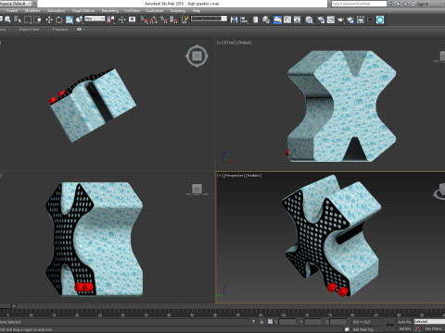This screenshot has width=445, height=333.
Task: Open the Customize menu
Action: [154, 11]
